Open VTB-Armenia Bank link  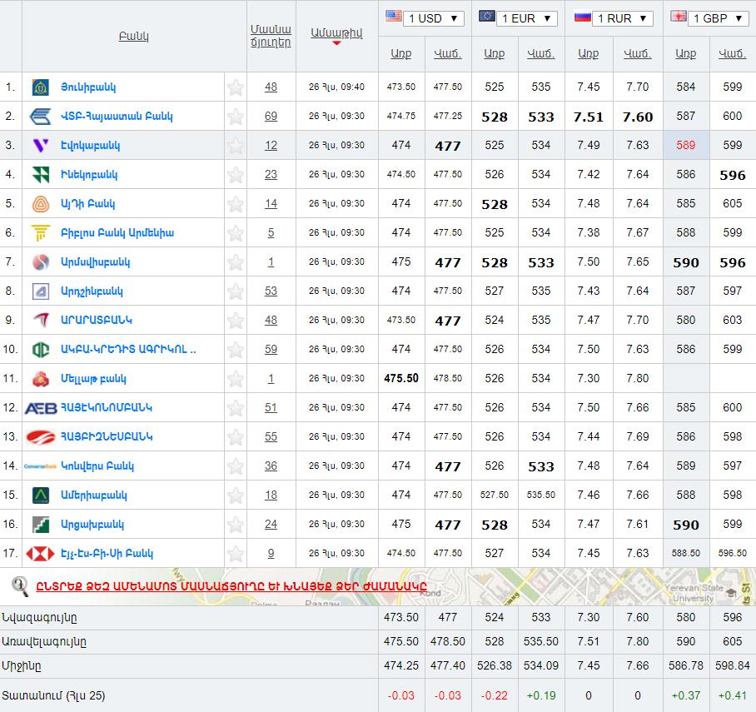pyautogui.click(x=117, y=117)
